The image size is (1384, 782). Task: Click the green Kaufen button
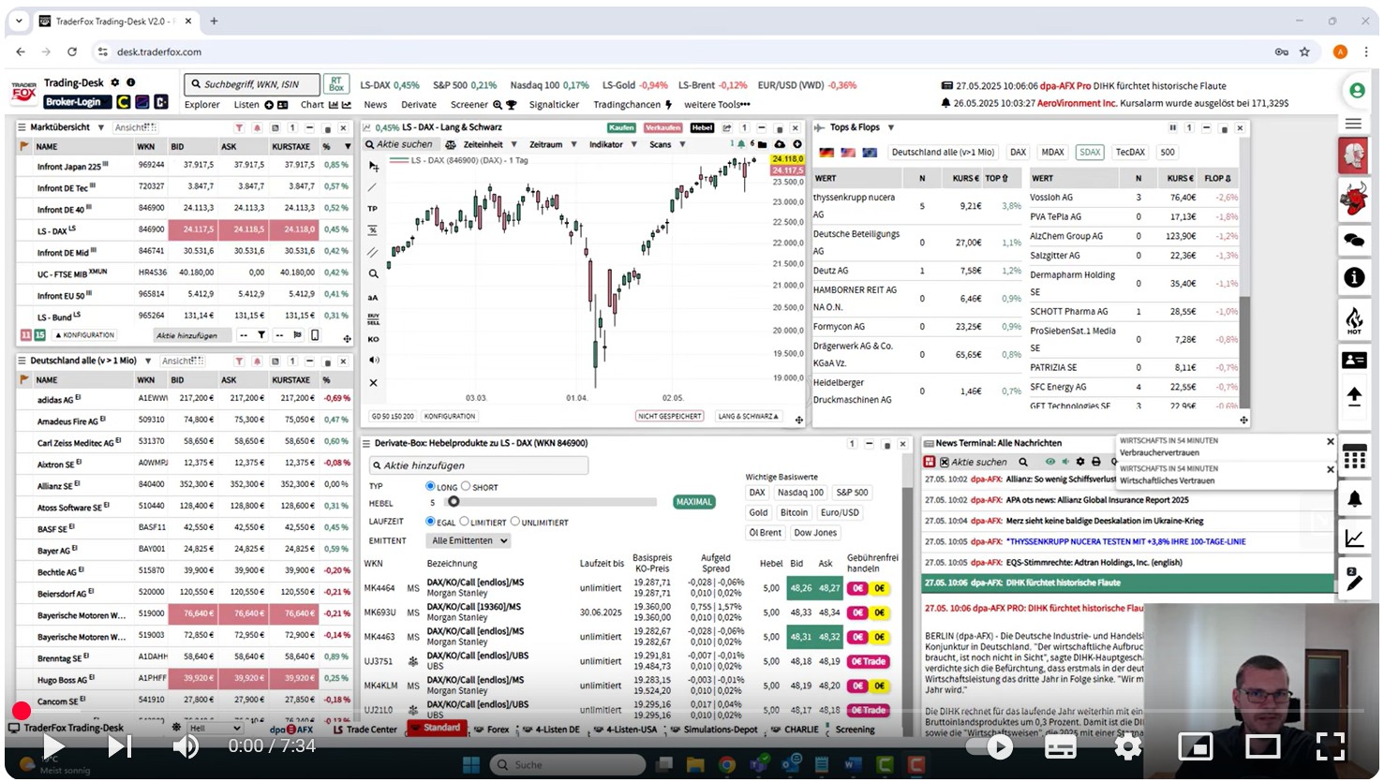(x=621, y=127)
